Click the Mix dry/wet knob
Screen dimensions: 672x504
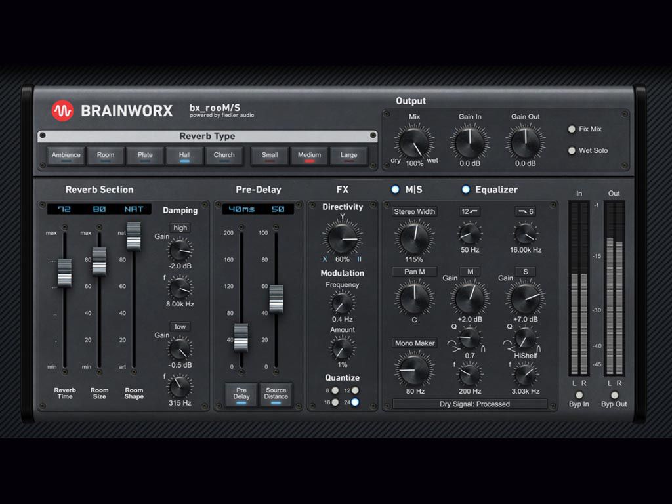[x=414, y=142]
